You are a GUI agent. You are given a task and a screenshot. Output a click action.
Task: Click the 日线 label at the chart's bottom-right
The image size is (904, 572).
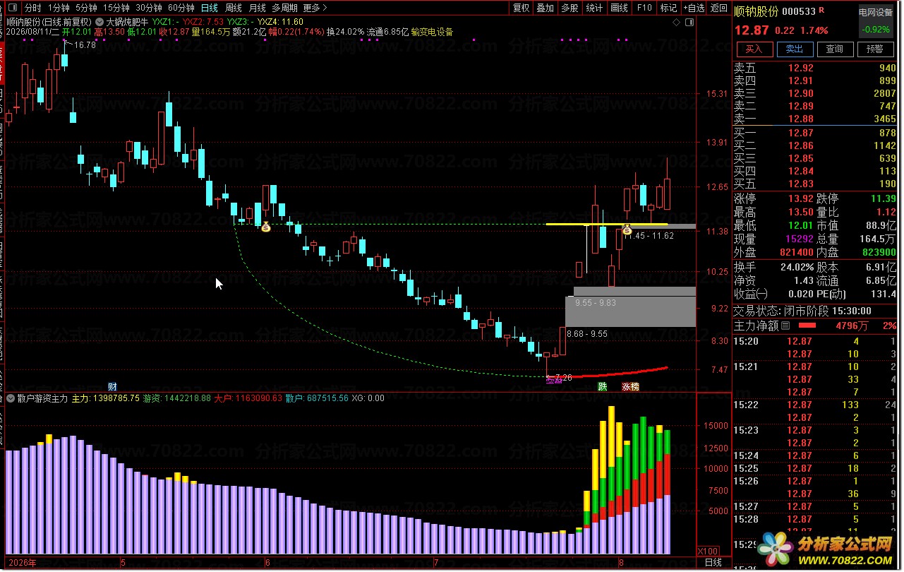[713, 562]
